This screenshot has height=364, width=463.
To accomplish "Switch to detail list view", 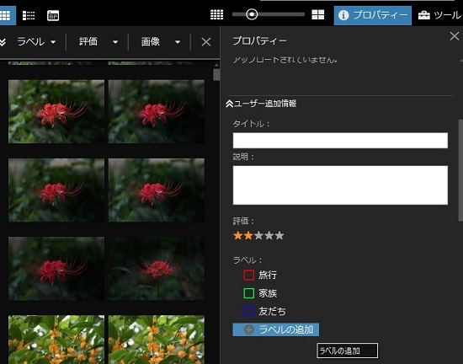I will click(29, 15).
